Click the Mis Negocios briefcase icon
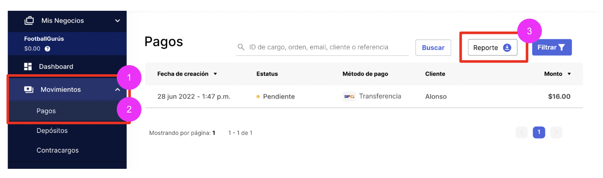 coord(29,20)
